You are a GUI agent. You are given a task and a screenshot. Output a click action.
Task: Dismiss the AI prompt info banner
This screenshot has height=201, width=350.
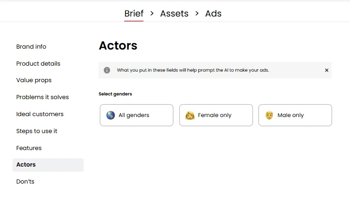coord(327,70)
